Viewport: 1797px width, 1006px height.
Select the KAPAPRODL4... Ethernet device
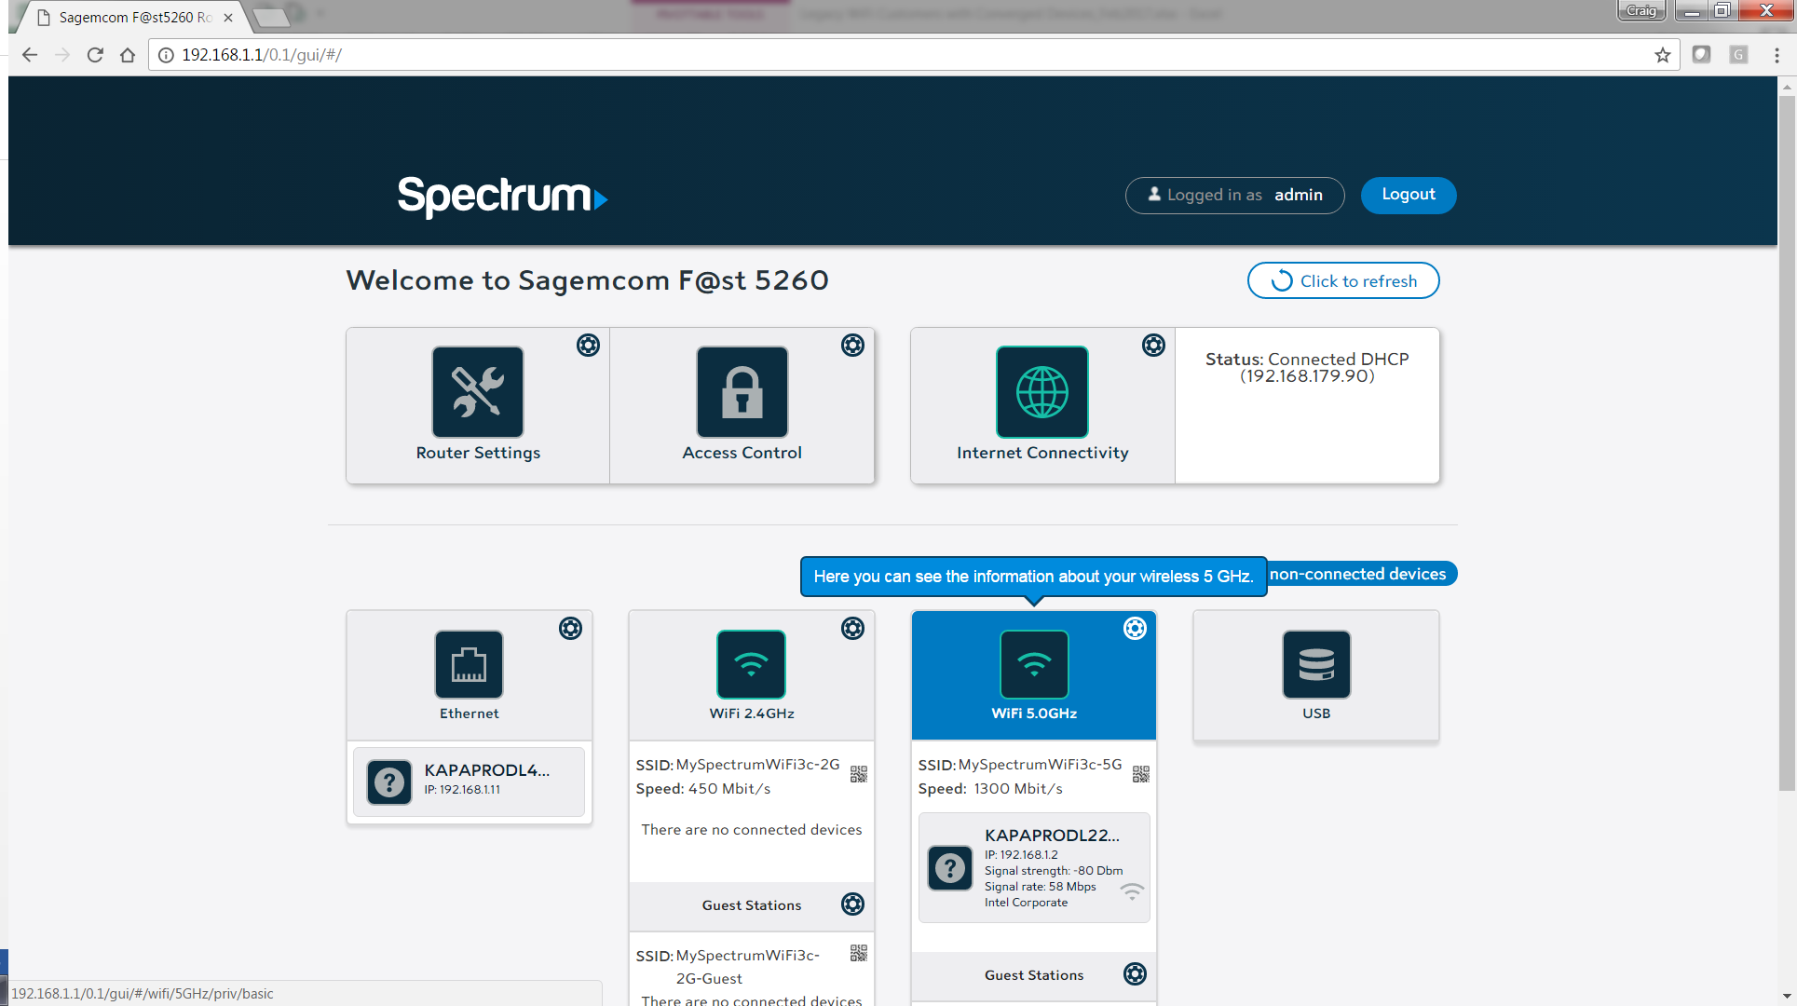pos(469,782)
